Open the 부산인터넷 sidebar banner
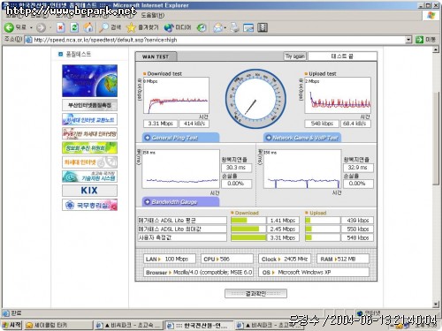This screenshot has width=442, height=331. pyautogui.click(x=89, y=105)
